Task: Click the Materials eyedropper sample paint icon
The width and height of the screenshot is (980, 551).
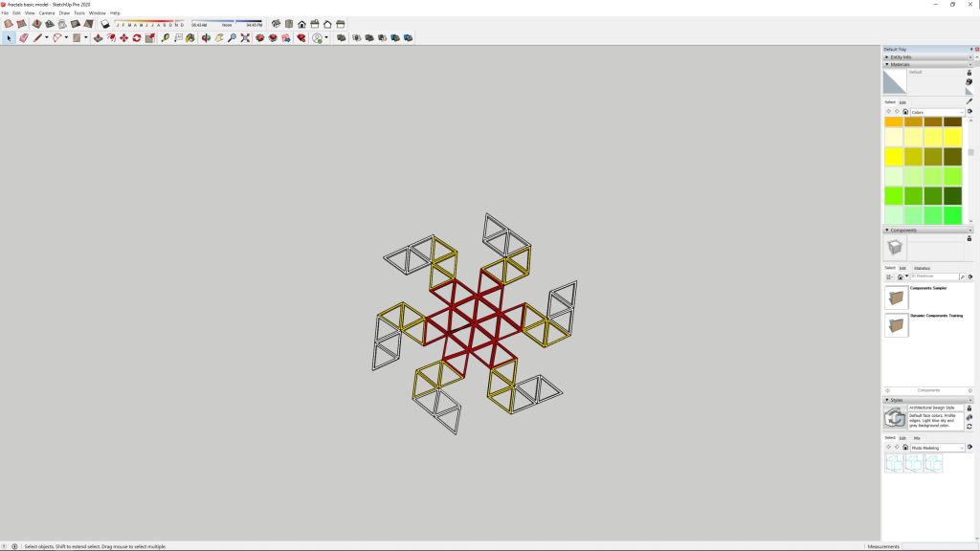Action: [x=969, y=101]
